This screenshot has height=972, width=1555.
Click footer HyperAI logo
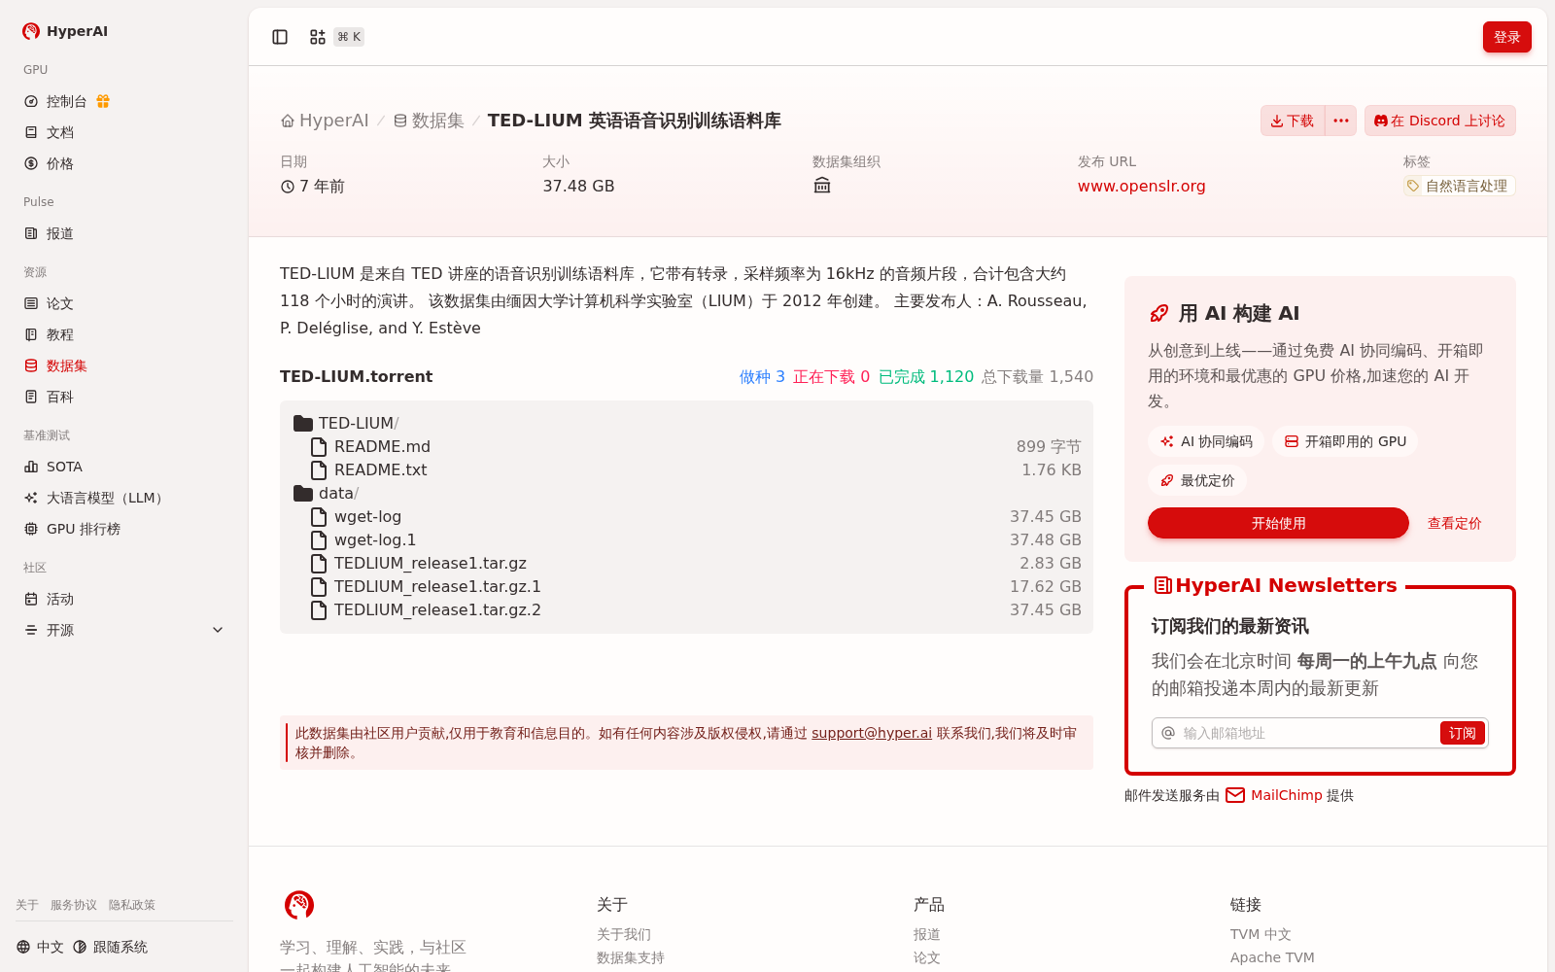(299, 905)
